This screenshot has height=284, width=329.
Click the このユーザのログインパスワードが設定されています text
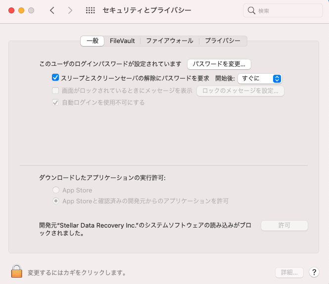[x=110, y=64]
